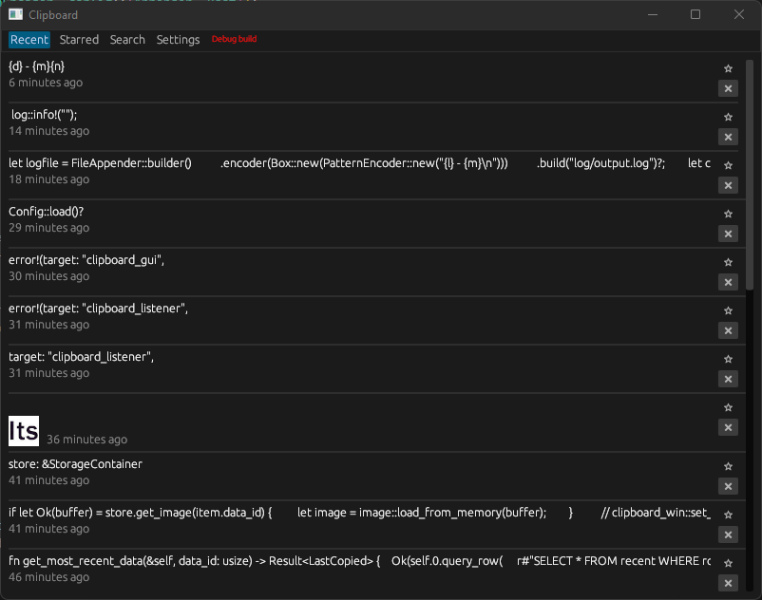Delete the "log::info!" clipboard entry

click(728, 137)
